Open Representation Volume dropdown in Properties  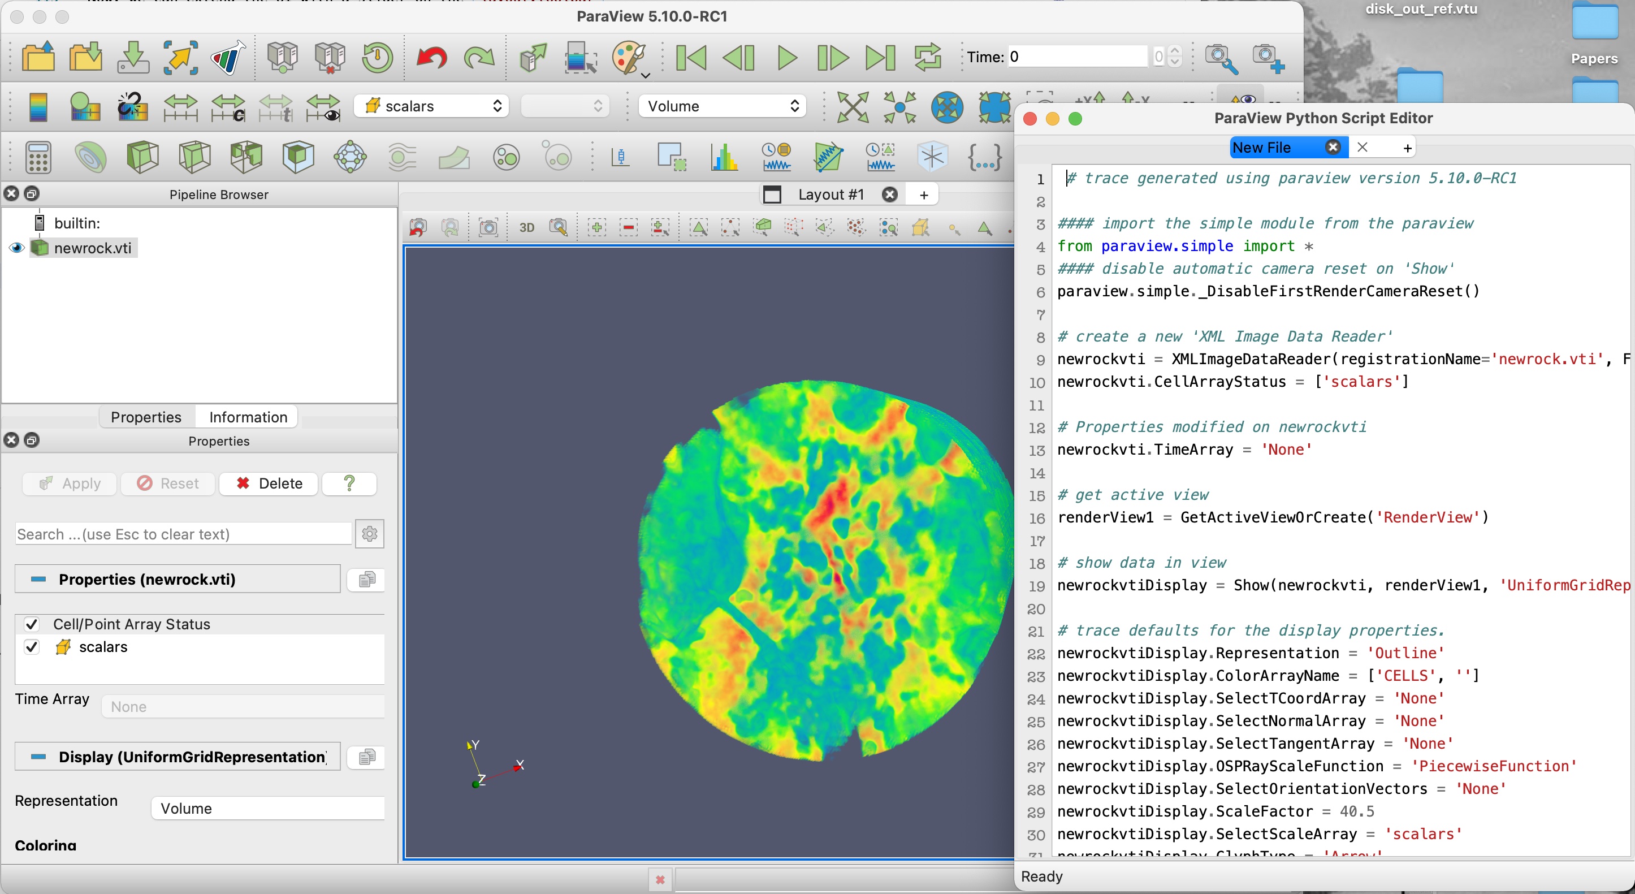[x=268, y=808]
